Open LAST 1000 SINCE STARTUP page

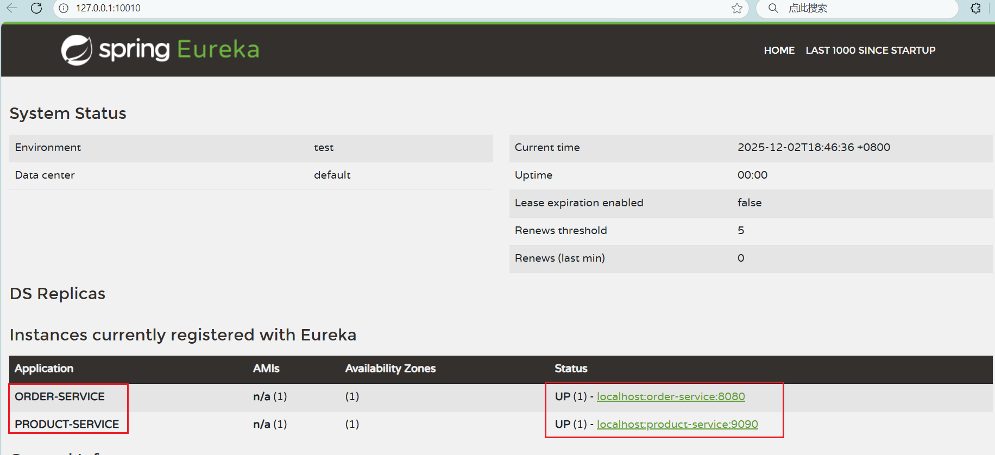(870, 50)
